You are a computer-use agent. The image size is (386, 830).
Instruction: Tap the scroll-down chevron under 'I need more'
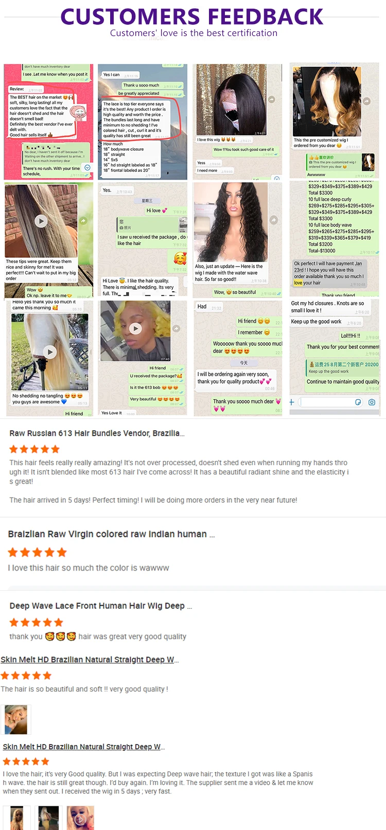tap(277, 179)
